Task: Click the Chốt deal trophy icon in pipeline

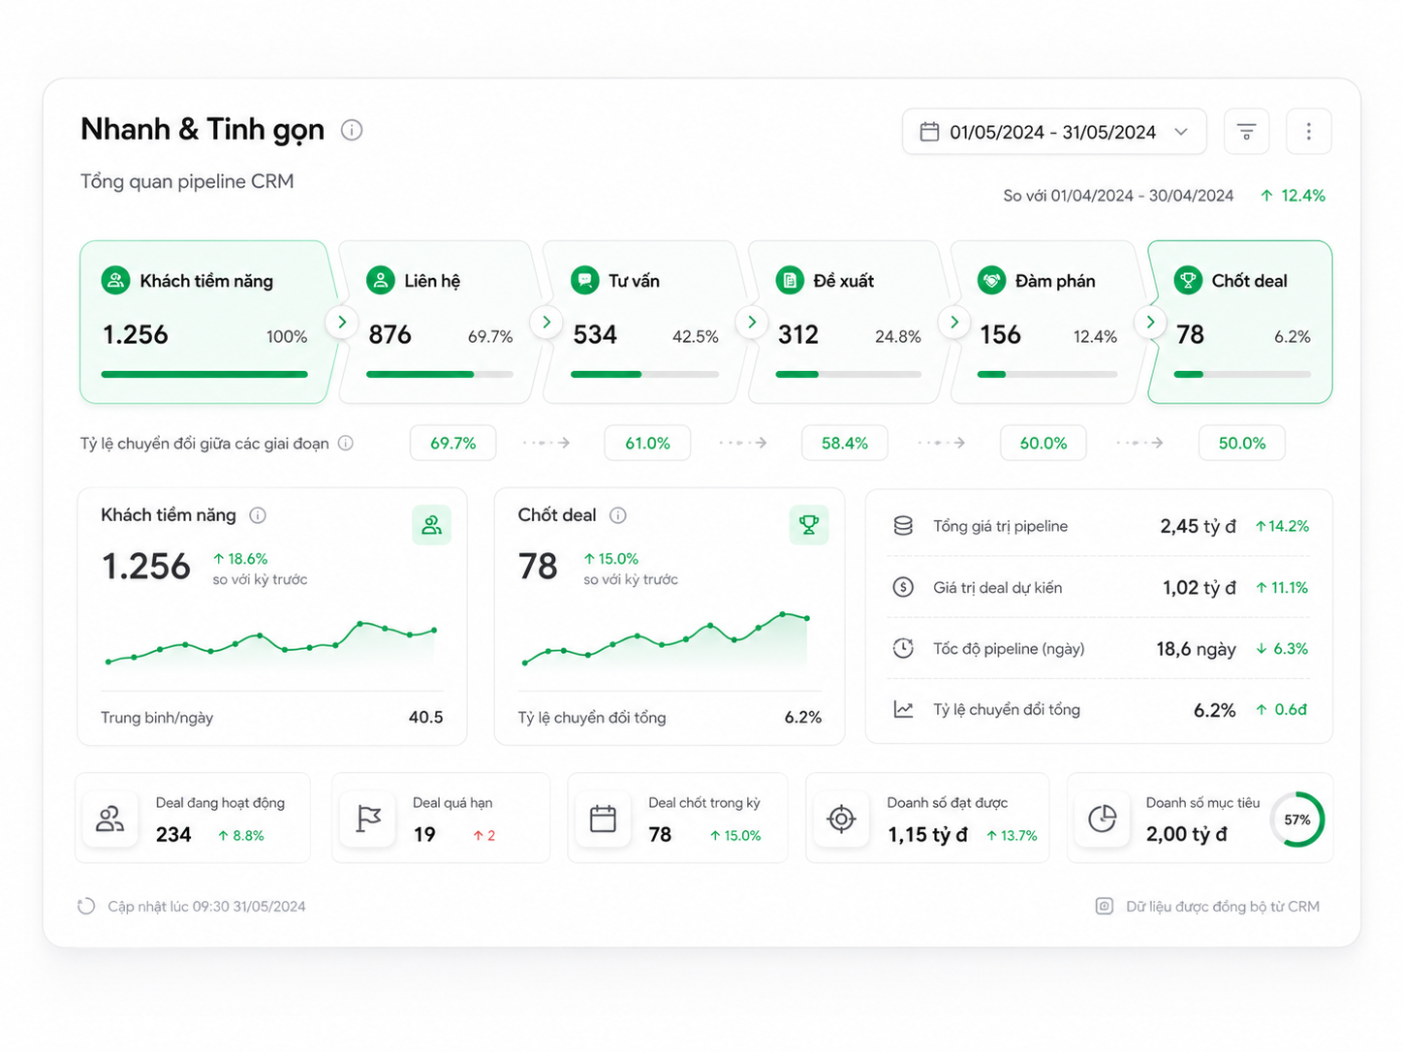Action: [1188, 281]
